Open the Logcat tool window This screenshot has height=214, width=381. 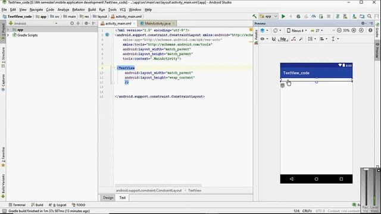pyautogui.click(x=58, y=205)
